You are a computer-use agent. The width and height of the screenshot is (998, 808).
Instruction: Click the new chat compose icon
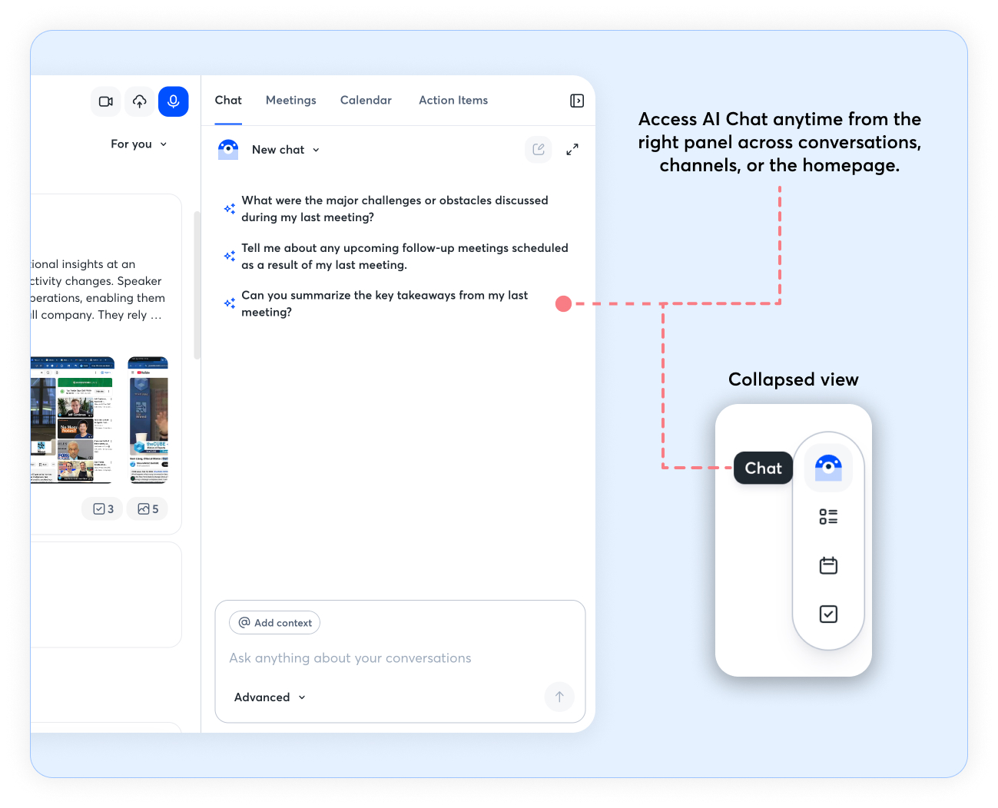539,150
